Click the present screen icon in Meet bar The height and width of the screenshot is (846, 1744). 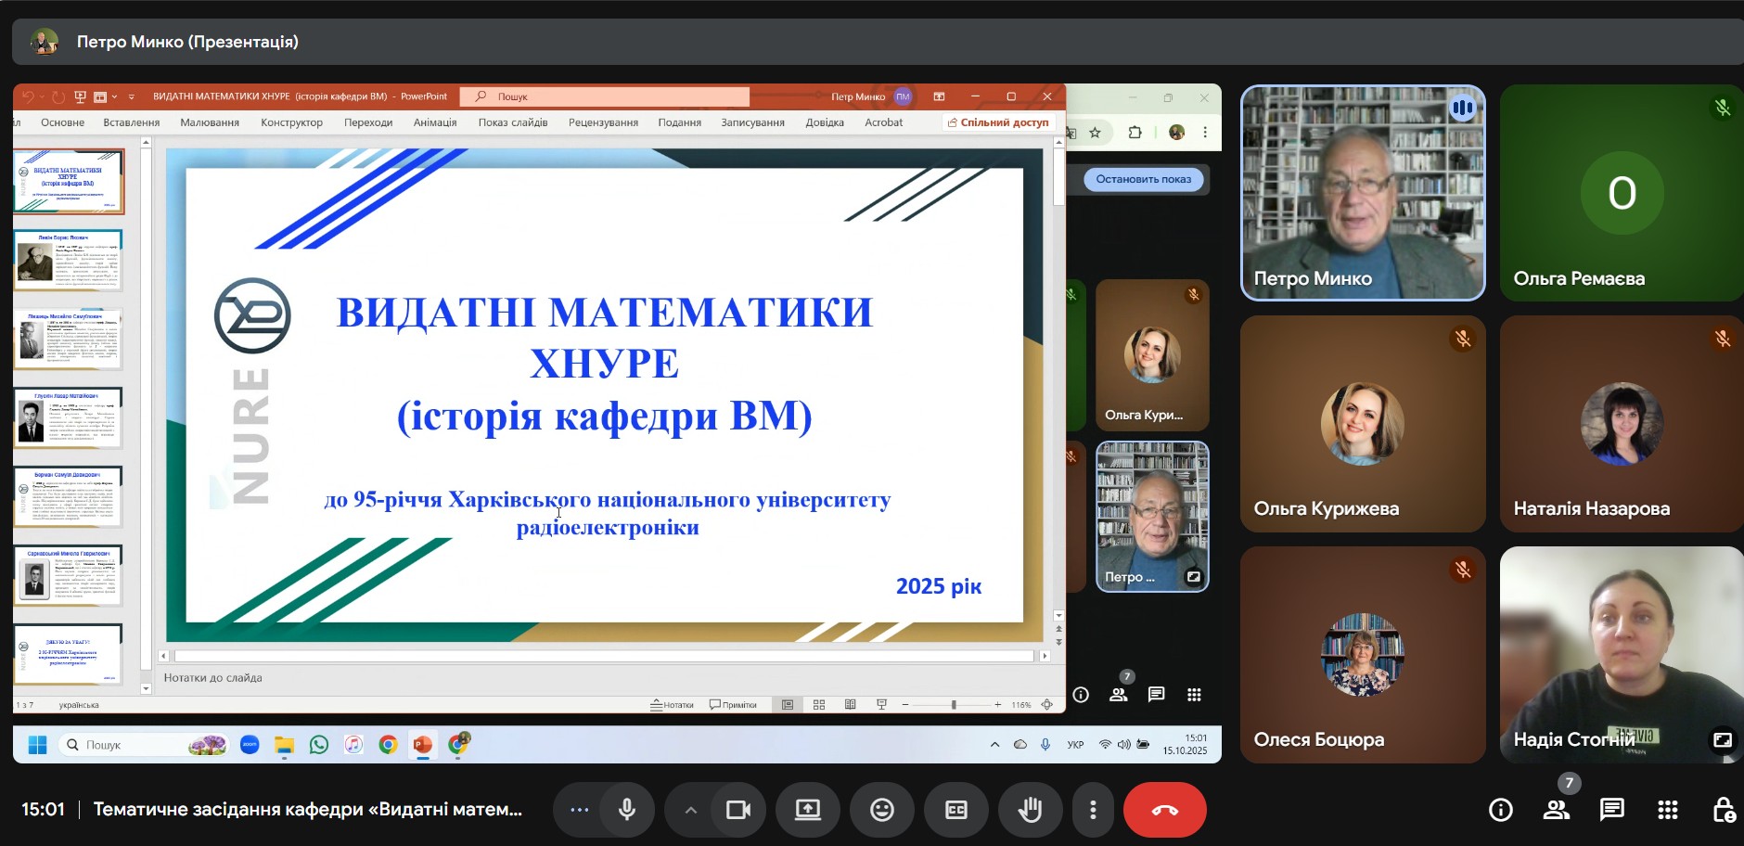807,810
